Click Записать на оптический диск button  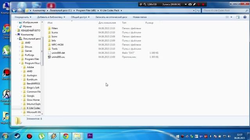111,17
